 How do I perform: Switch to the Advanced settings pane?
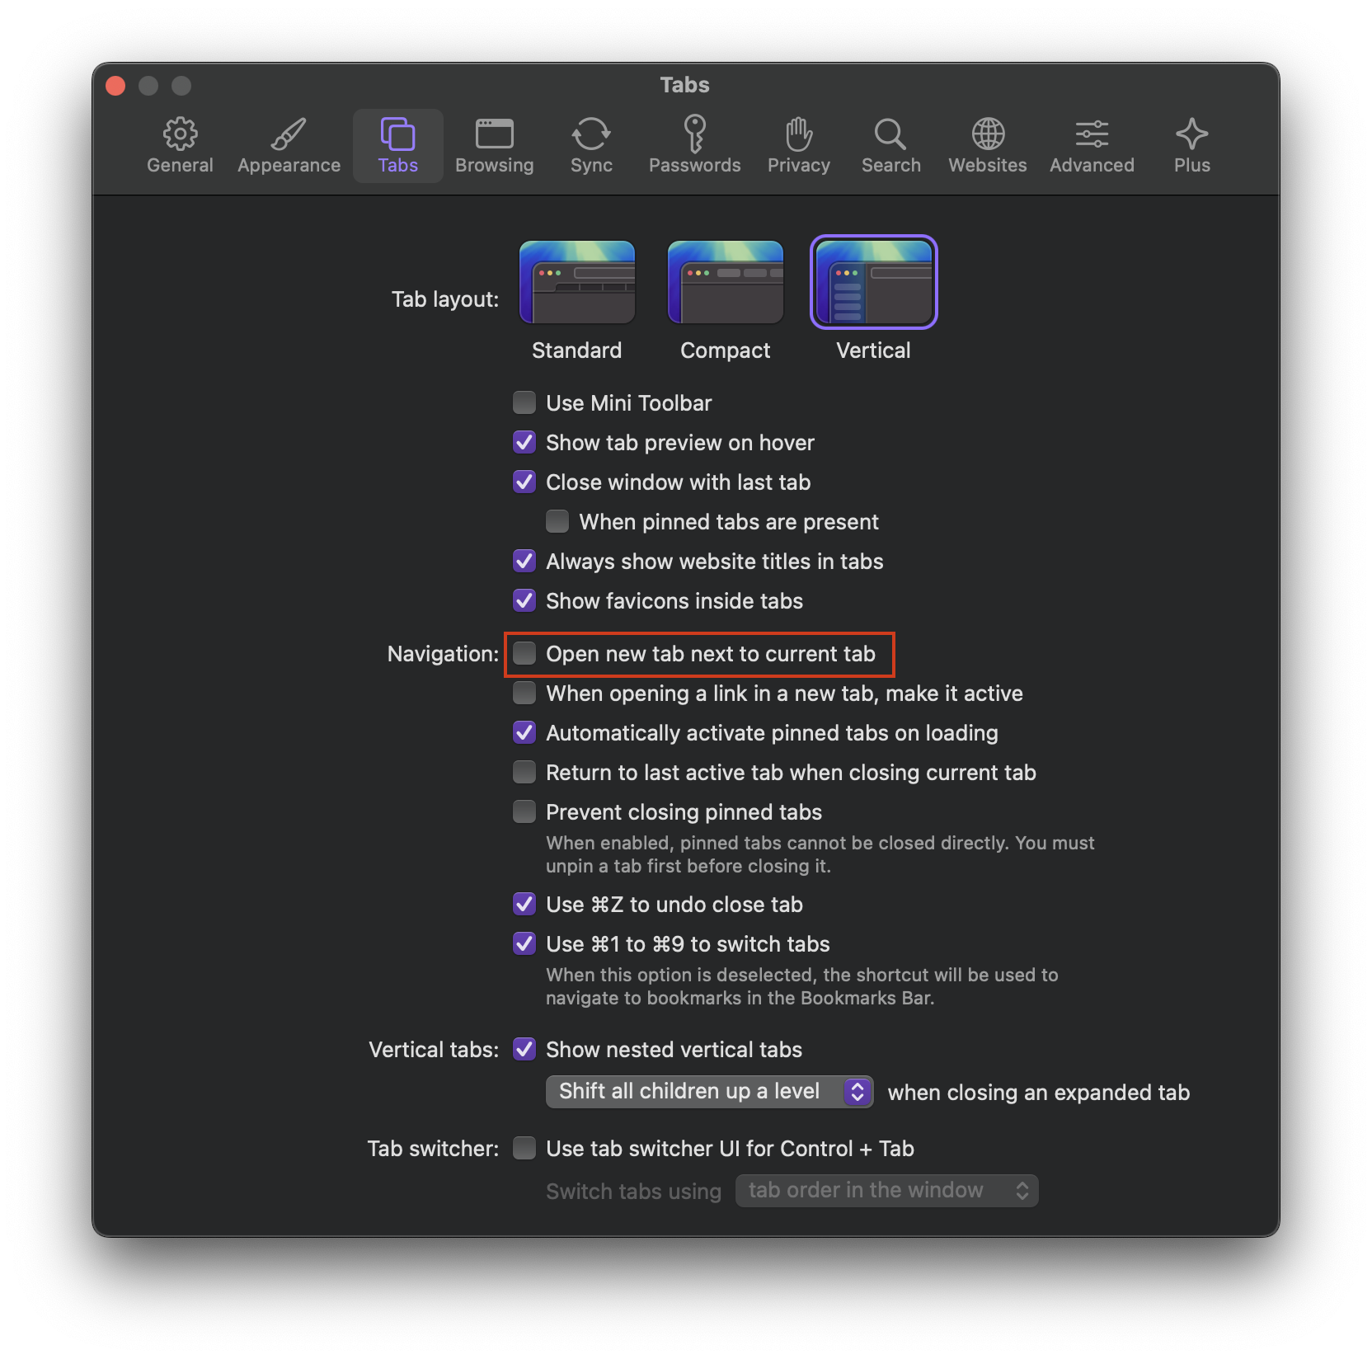(1092, 146)
